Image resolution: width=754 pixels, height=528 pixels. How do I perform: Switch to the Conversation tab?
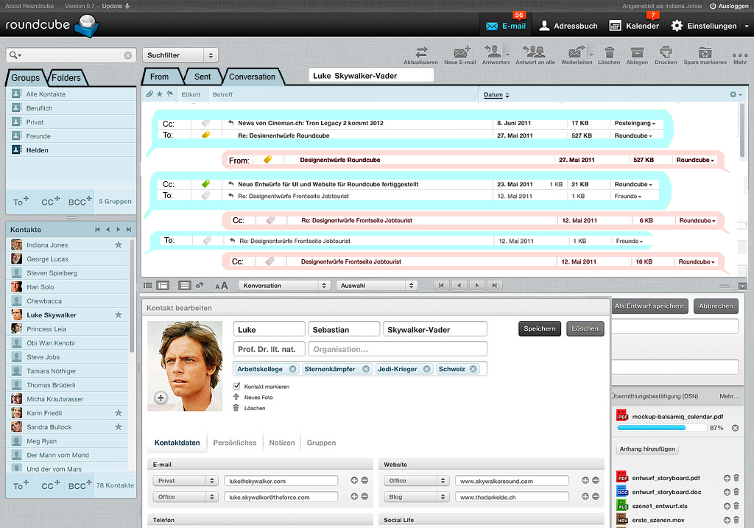(252, 77)
